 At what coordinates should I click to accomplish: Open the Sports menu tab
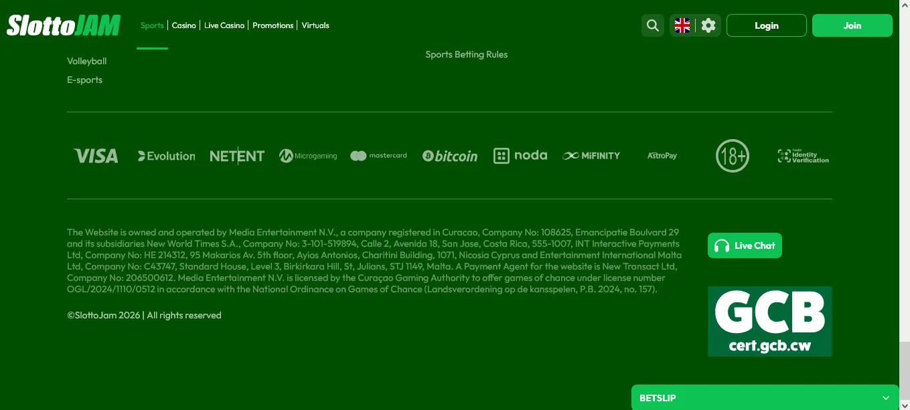tap(152, 25)
